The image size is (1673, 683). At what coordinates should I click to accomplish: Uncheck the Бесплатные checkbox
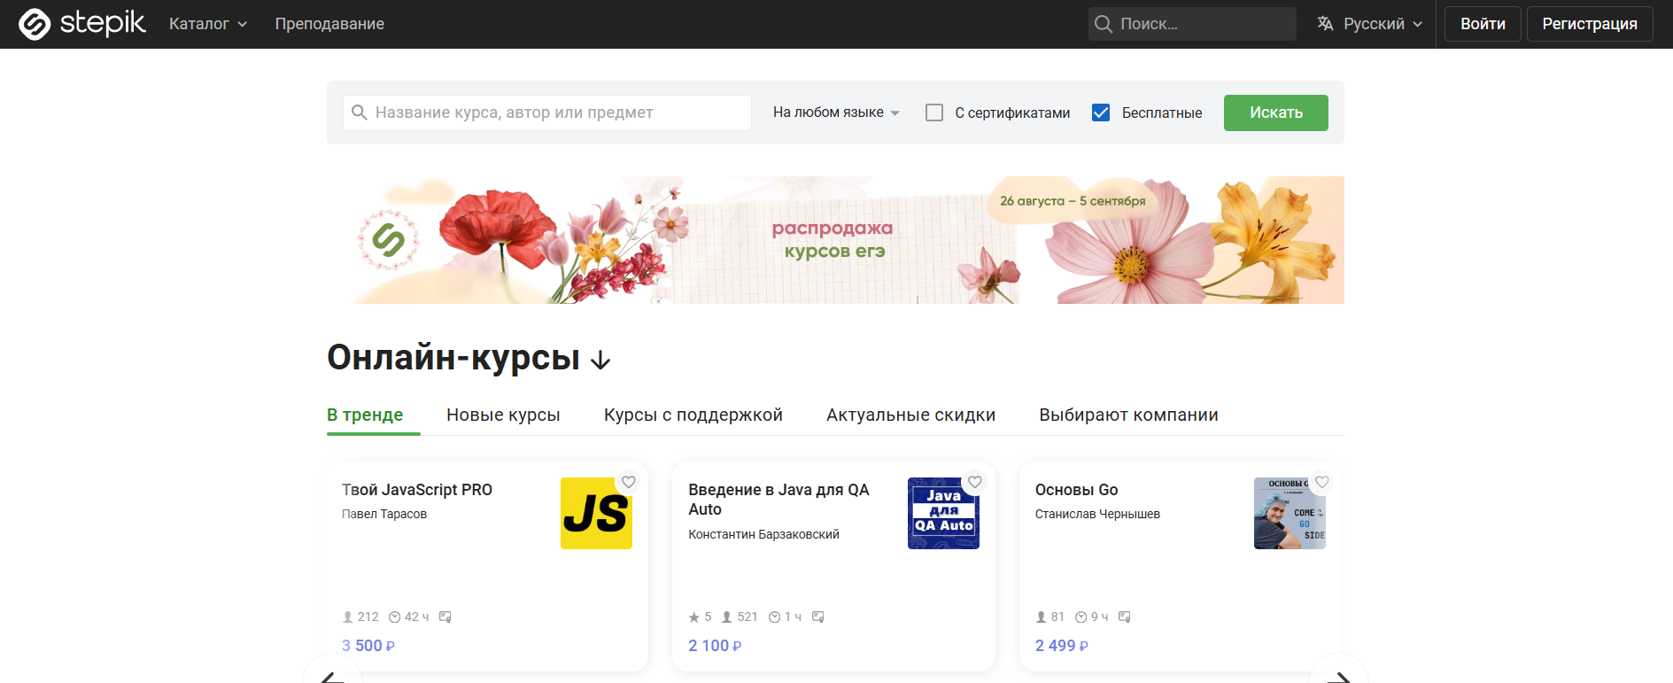click(x=1101, y=113)
